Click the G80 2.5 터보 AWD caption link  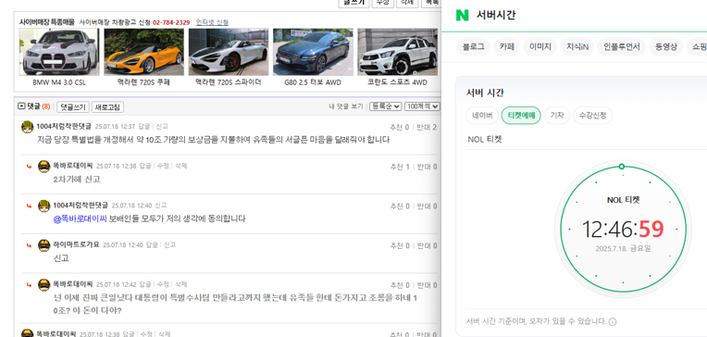pyautogui.click(x=313, y=82)
